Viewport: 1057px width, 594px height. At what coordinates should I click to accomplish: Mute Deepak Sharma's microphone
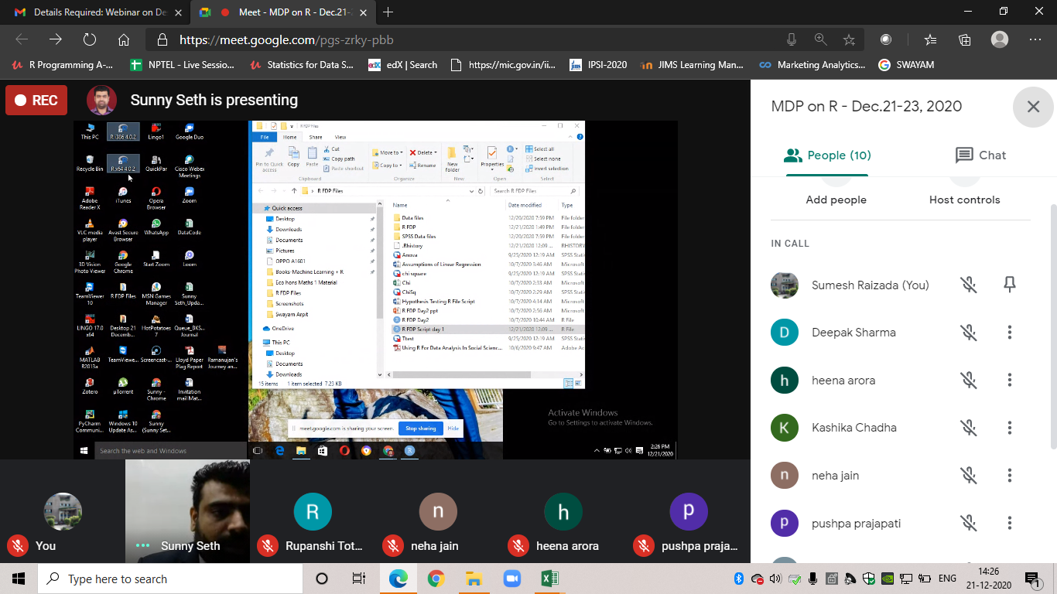pos(969,333)
